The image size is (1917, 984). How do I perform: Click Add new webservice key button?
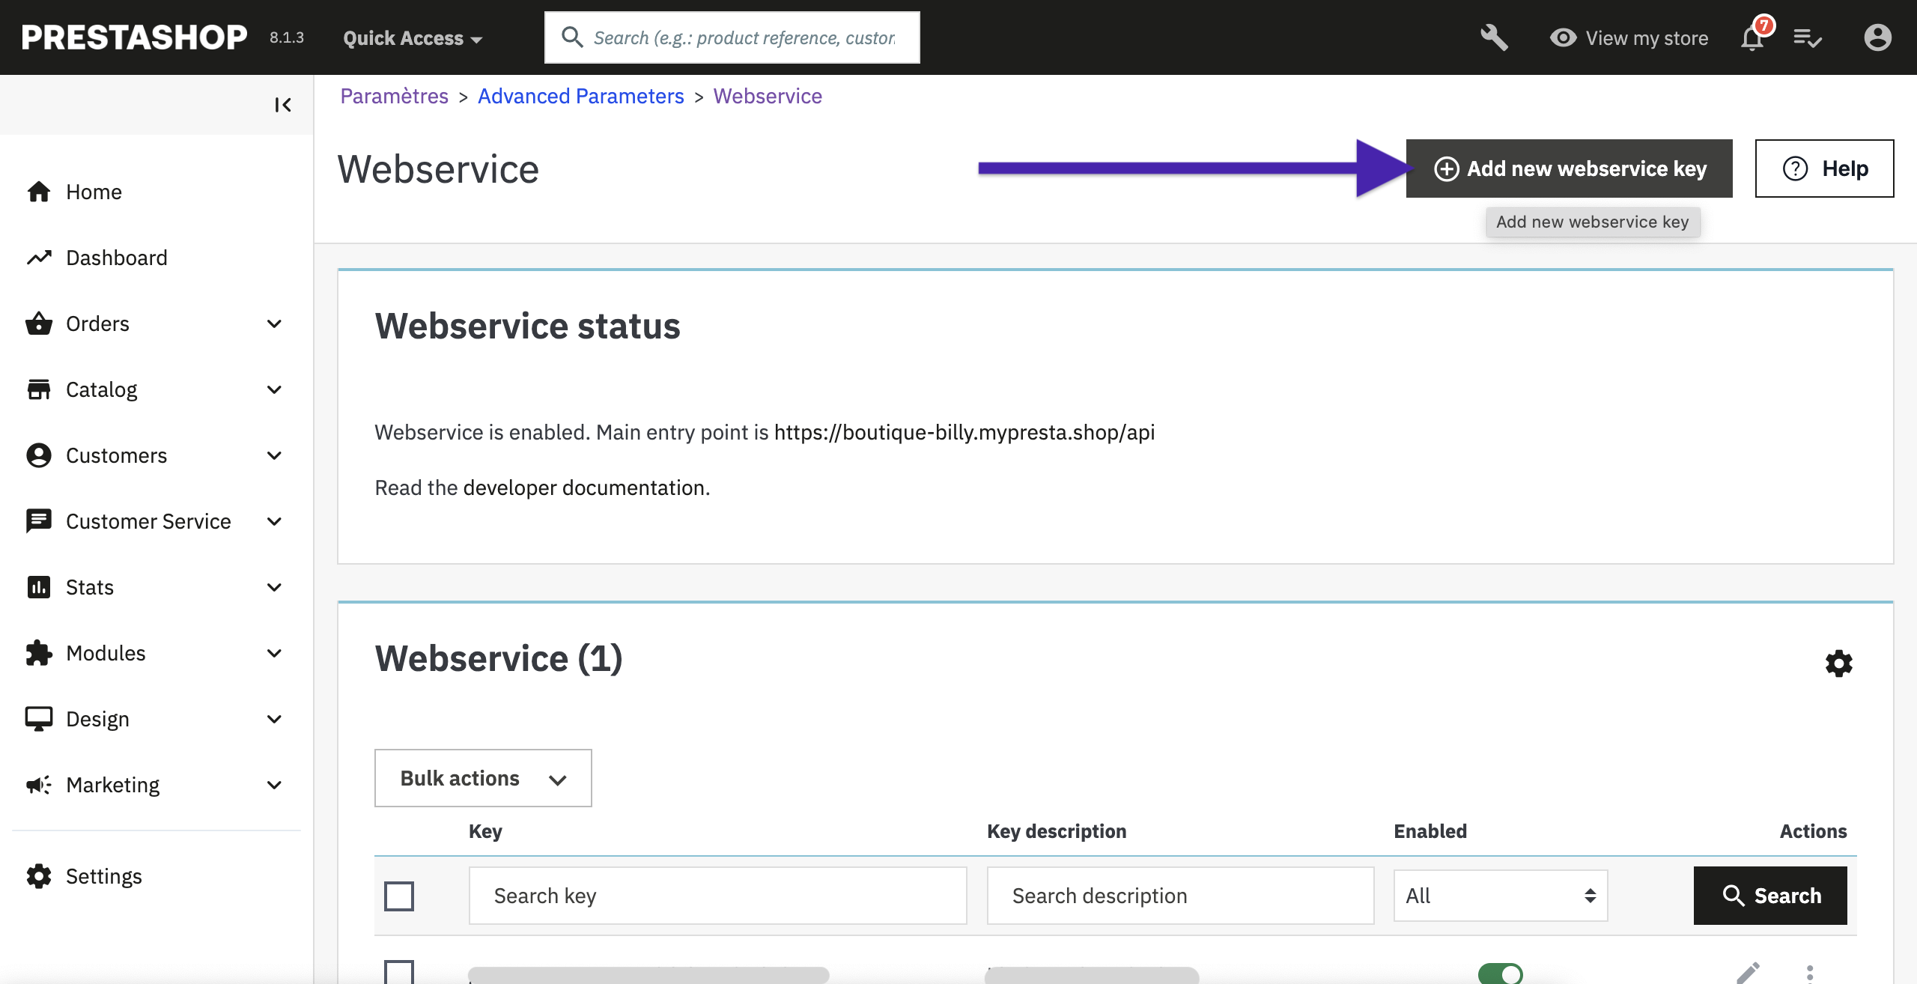pos(1569,168)
